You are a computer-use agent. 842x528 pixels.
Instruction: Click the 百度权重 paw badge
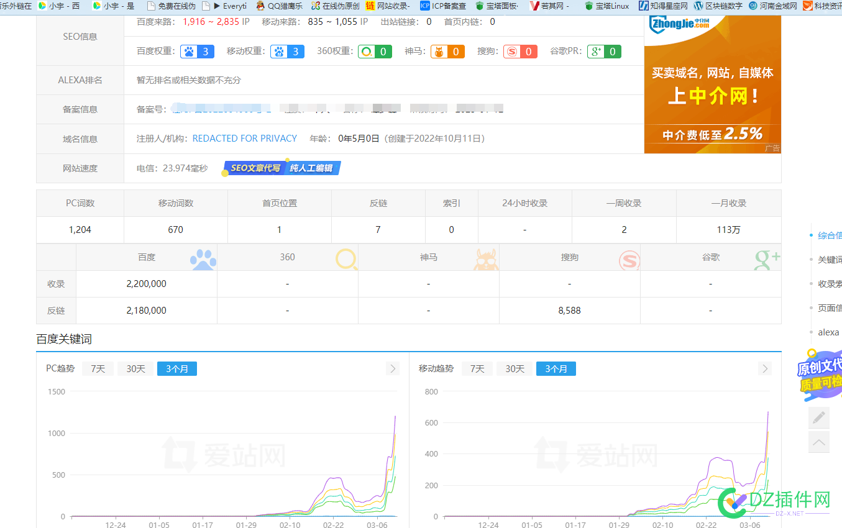click(x=197, y=52)
